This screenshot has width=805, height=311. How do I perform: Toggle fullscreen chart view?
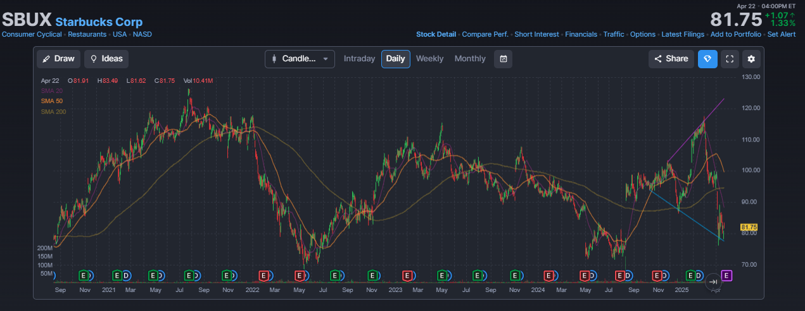pyautogui.click(x=730, y=59)
